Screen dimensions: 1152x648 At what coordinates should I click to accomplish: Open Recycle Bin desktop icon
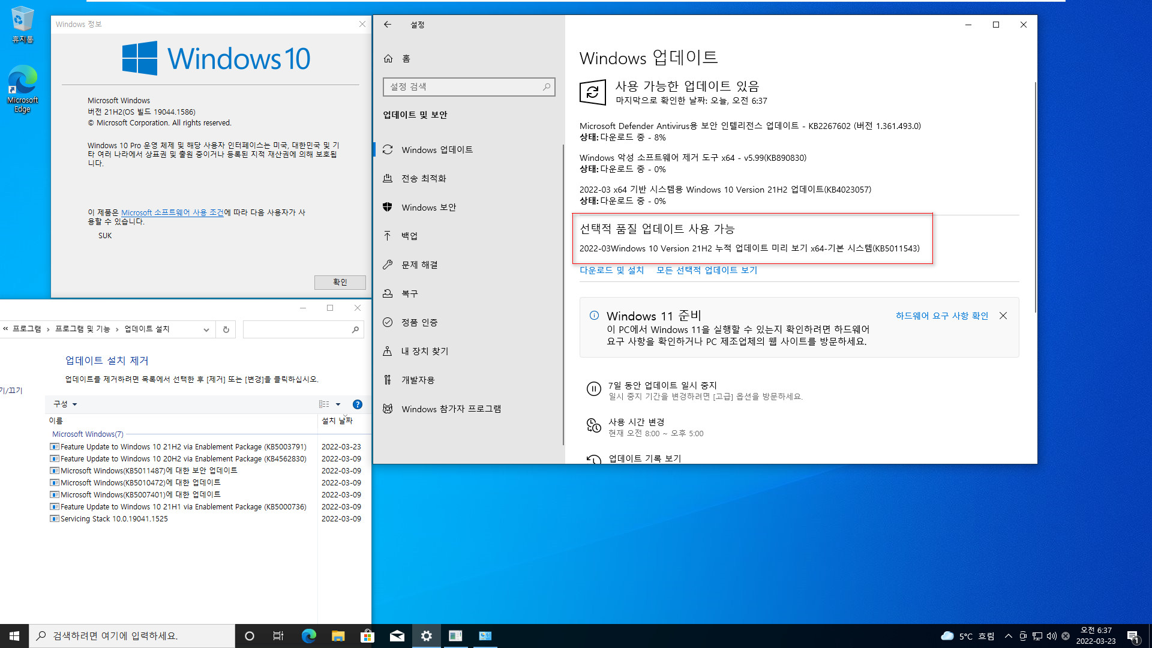click(22, 25)
